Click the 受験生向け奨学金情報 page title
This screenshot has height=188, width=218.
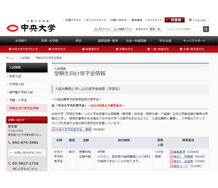[x=80, y=74]
